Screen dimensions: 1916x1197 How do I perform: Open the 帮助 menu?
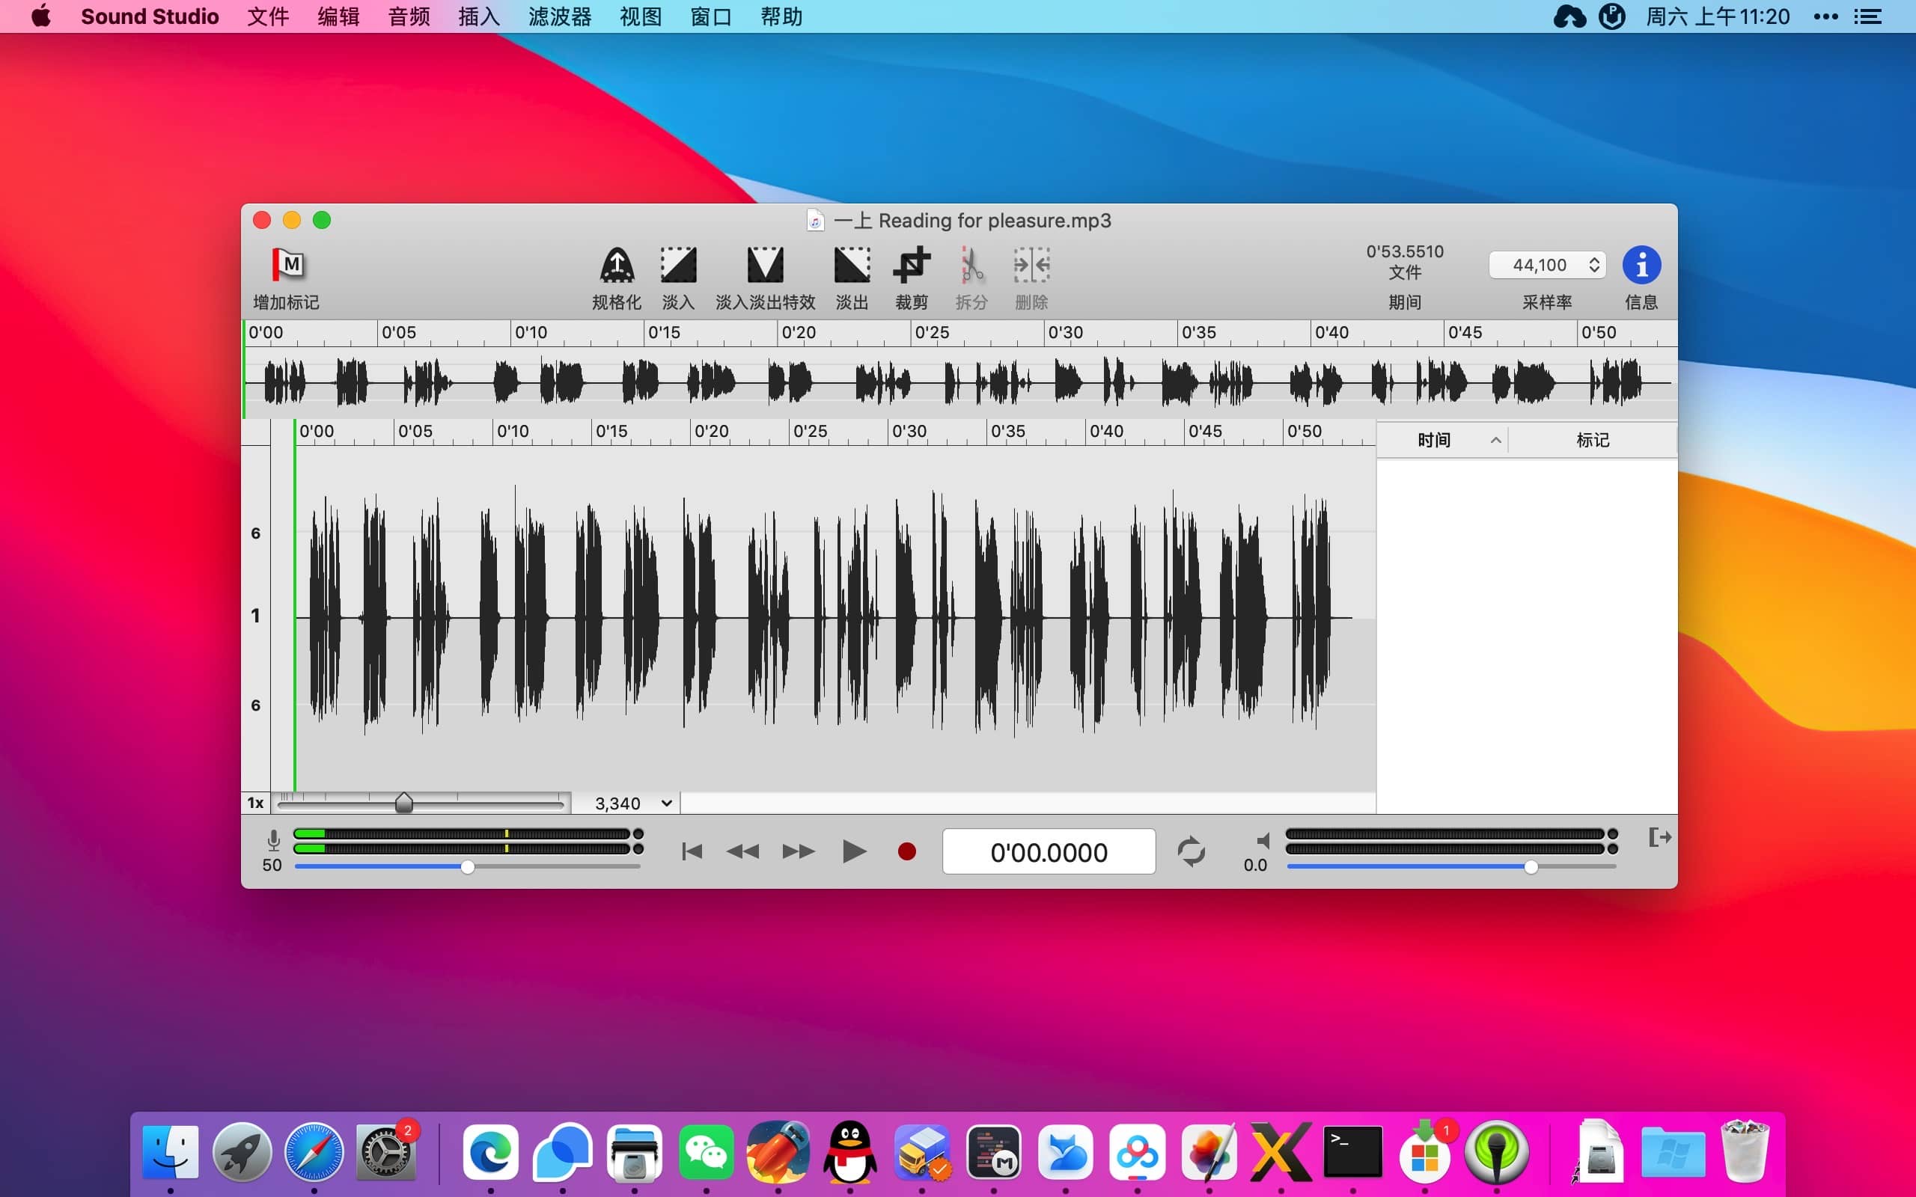pyautogui.click(x=781, y=16)
